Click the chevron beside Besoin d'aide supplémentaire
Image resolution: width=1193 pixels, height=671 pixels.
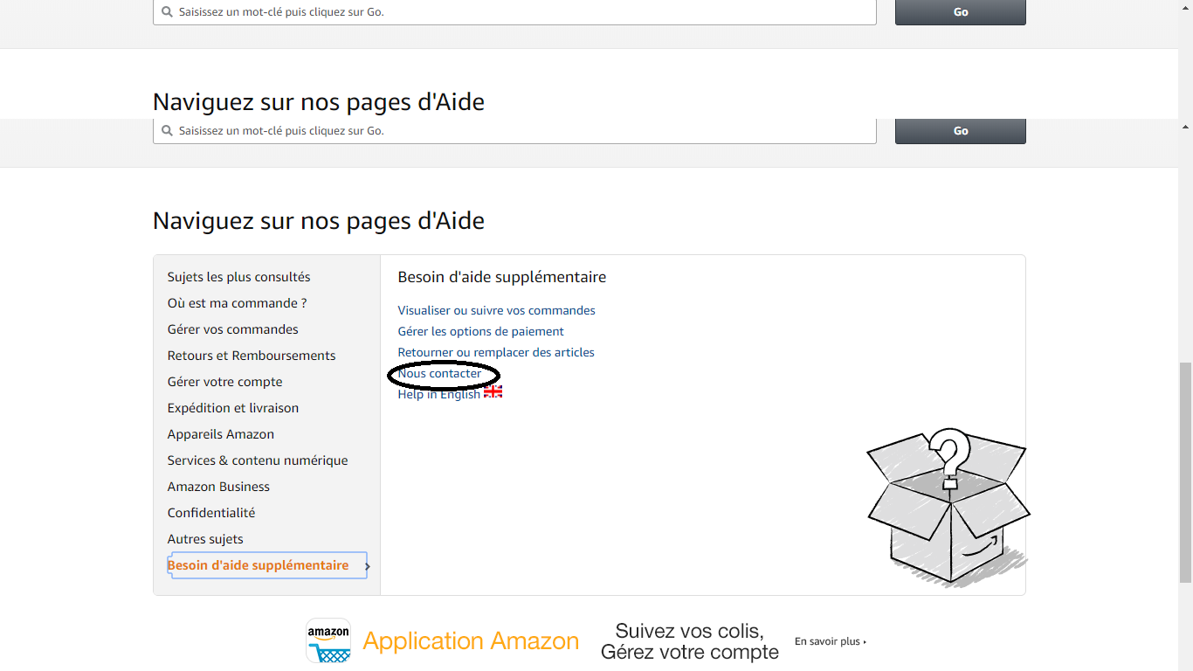367,566
